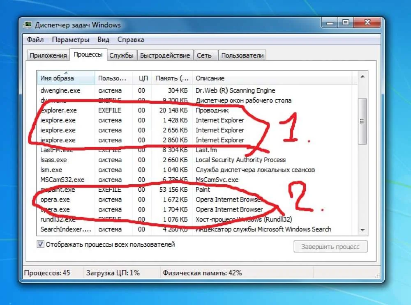Select iexplore.exe row with 2 860 КБ

197,140
